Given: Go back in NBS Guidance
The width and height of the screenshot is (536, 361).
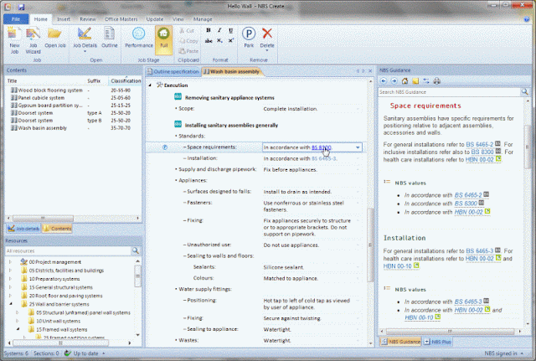Looking at the screenshot, I should coord(384,81).
